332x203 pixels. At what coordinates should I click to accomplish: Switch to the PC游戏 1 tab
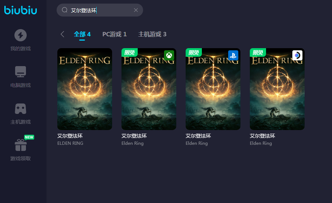tap(115, 34)
